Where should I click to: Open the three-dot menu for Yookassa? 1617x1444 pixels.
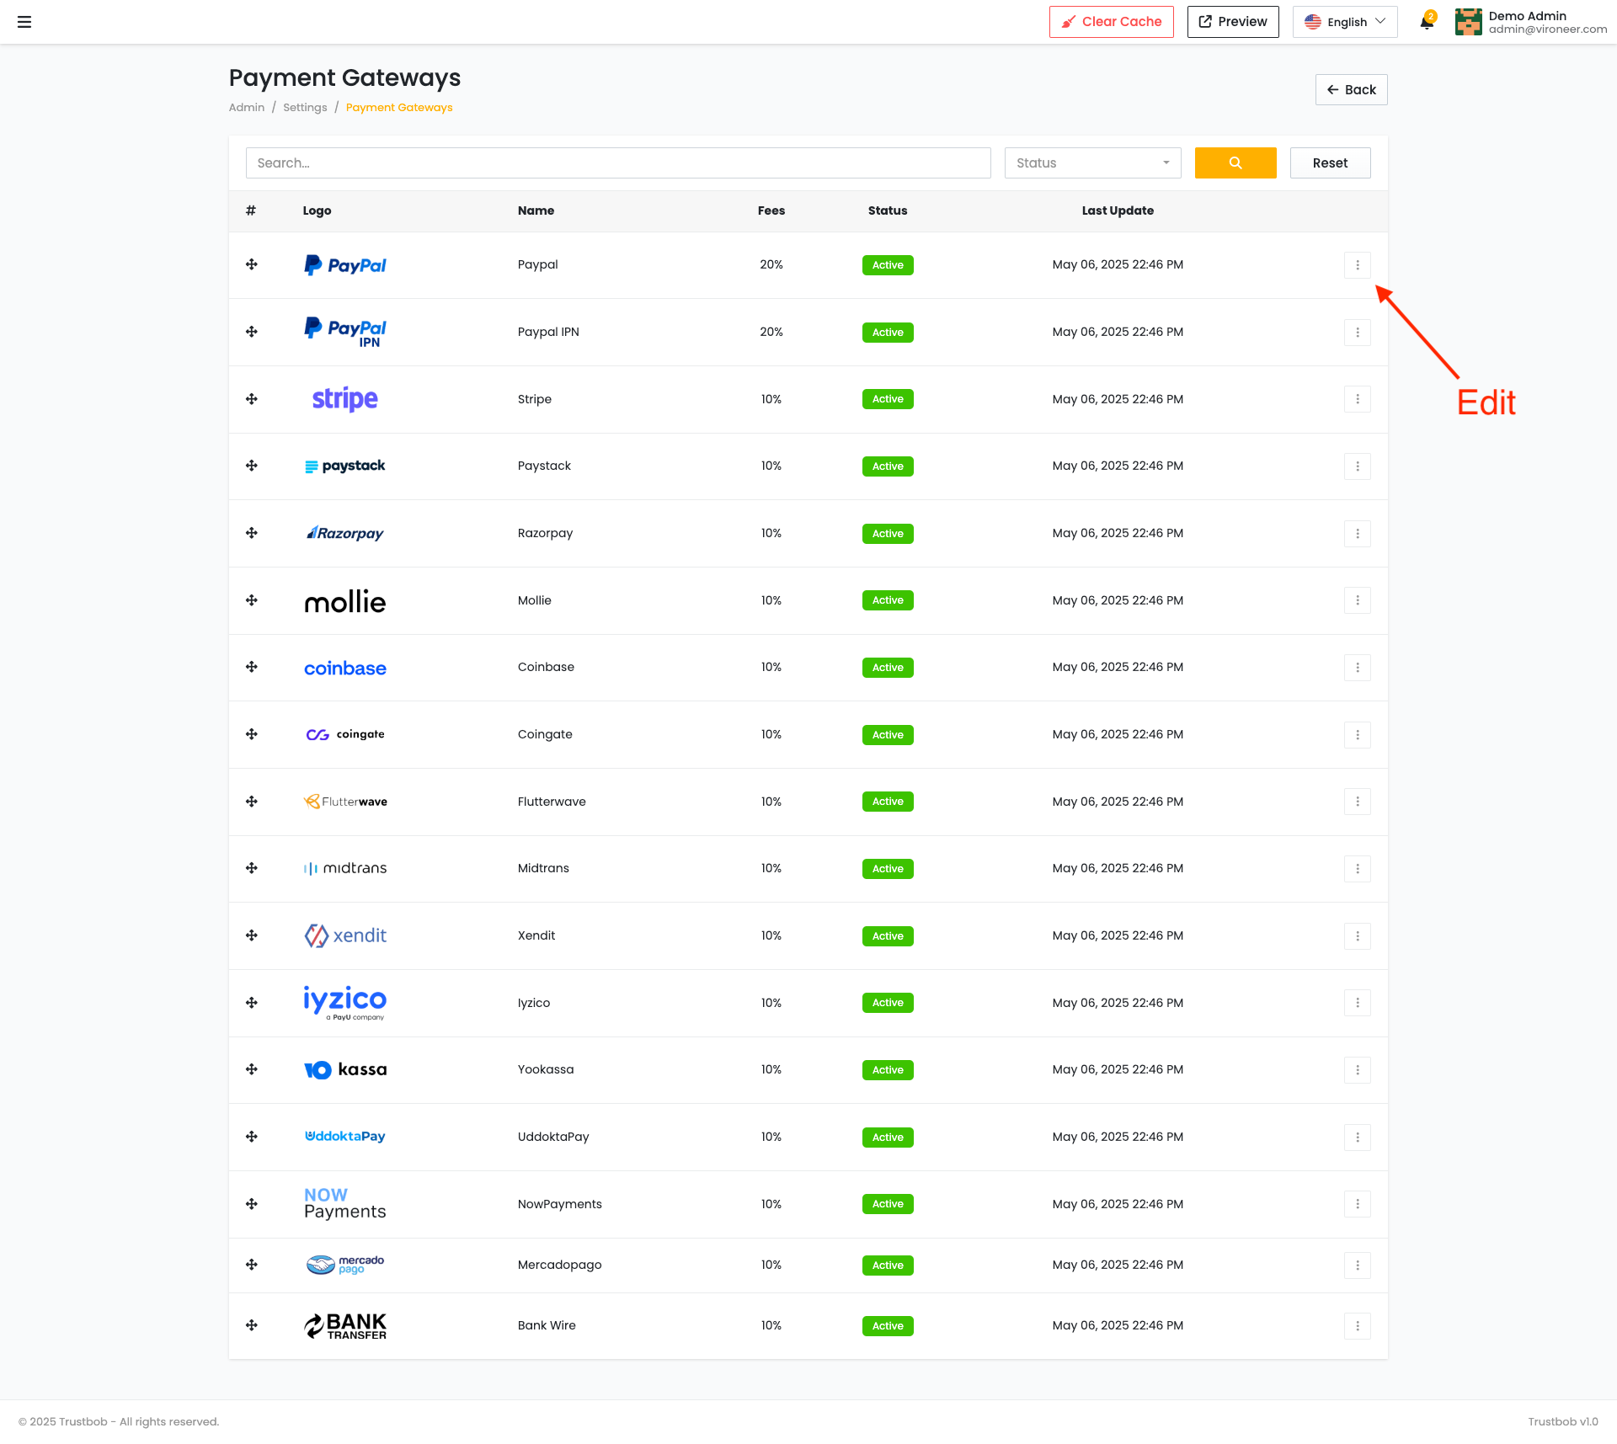(1358, 1070)
